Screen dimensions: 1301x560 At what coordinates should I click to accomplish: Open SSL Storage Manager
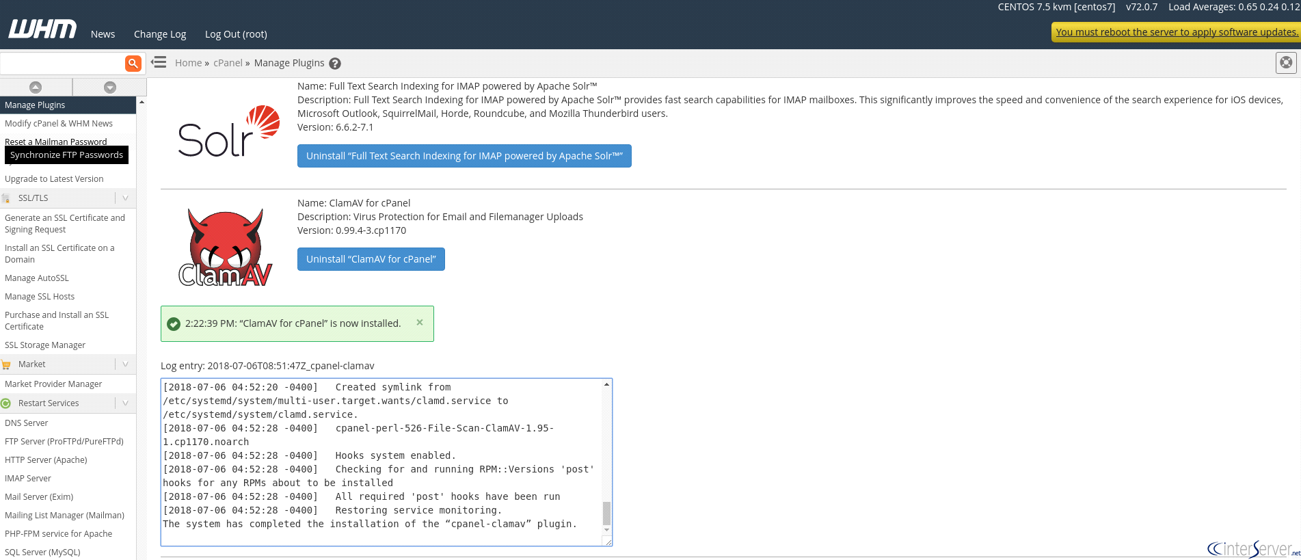coord(45,345)
